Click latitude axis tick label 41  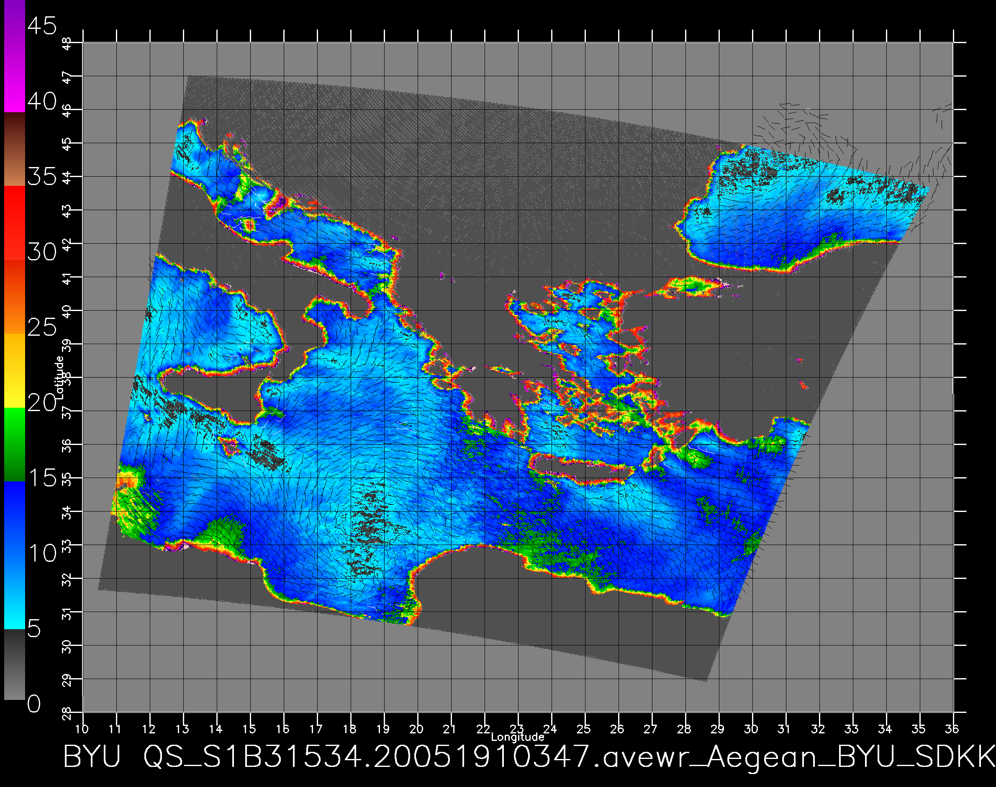click(67, 279)
